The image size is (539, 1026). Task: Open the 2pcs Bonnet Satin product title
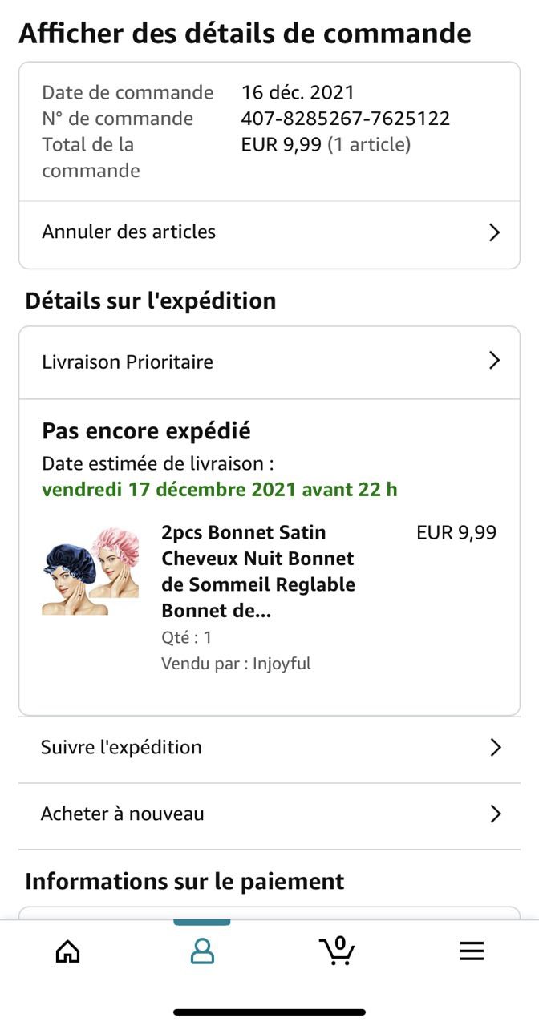257,571
